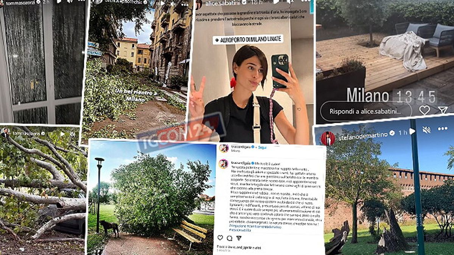Viewport: 454px width, 255px height.
Task: Play stefanodemartino's story with the play icon
Action: point(412,131)
